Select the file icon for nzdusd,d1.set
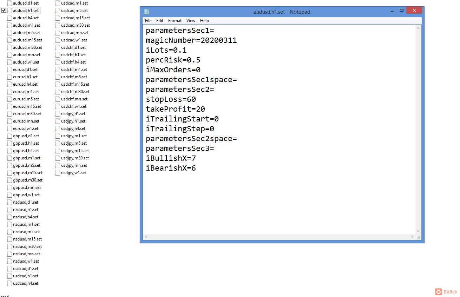460x297 pixels. coord(10,202)
